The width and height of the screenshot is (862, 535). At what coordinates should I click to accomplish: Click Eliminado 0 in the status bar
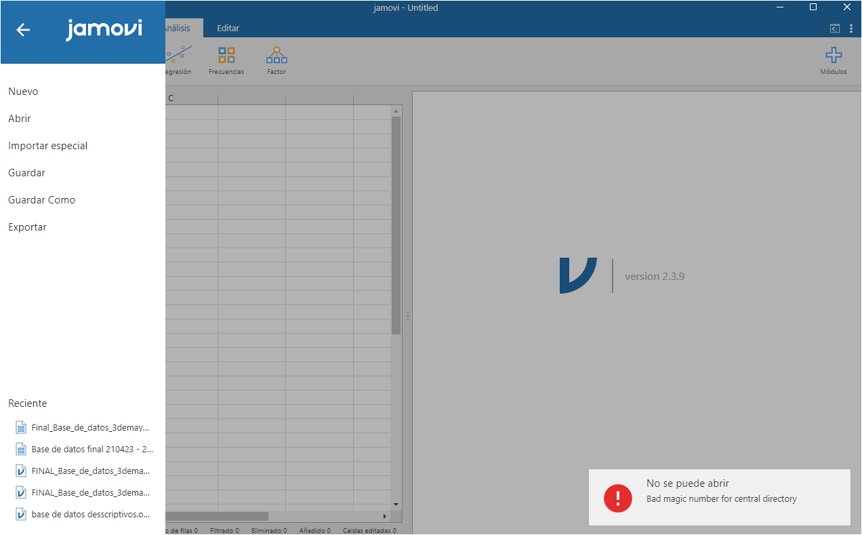269,531
